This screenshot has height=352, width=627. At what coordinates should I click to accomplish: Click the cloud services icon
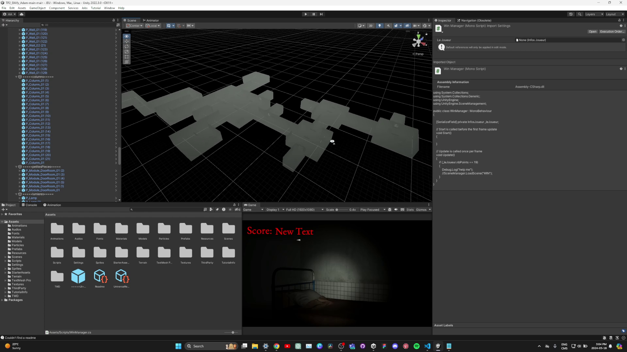click(22, 14)
